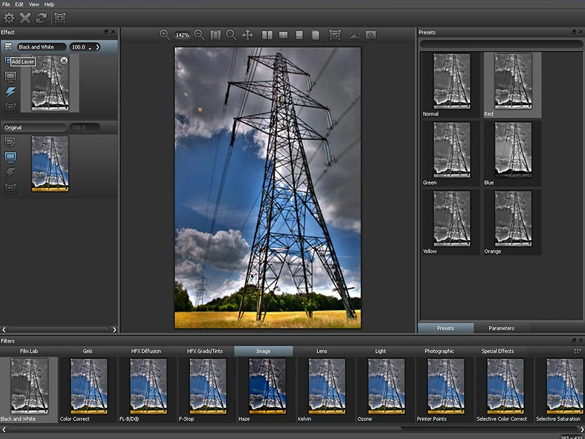
Task: Select the lightning bolt effect icon
Action: 10,92
